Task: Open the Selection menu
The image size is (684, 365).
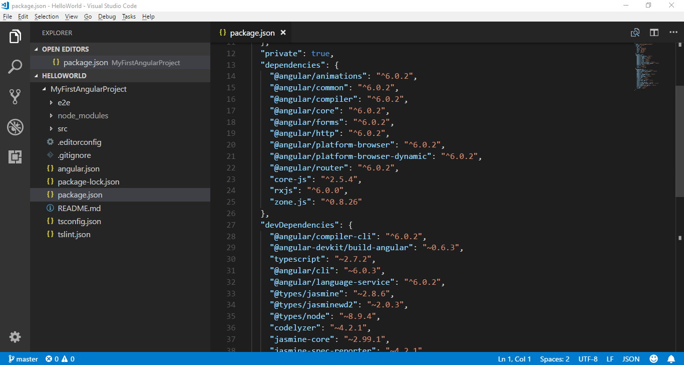Action: click(47, 17)
